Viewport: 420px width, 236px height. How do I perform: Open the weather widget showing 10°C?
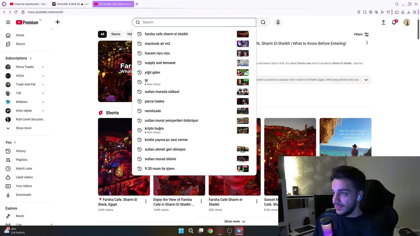pos(14,231)
